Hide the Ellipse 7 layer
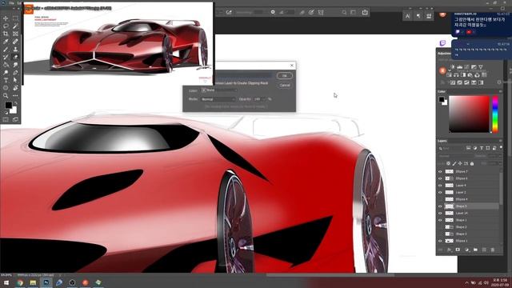 click(440, 171)
